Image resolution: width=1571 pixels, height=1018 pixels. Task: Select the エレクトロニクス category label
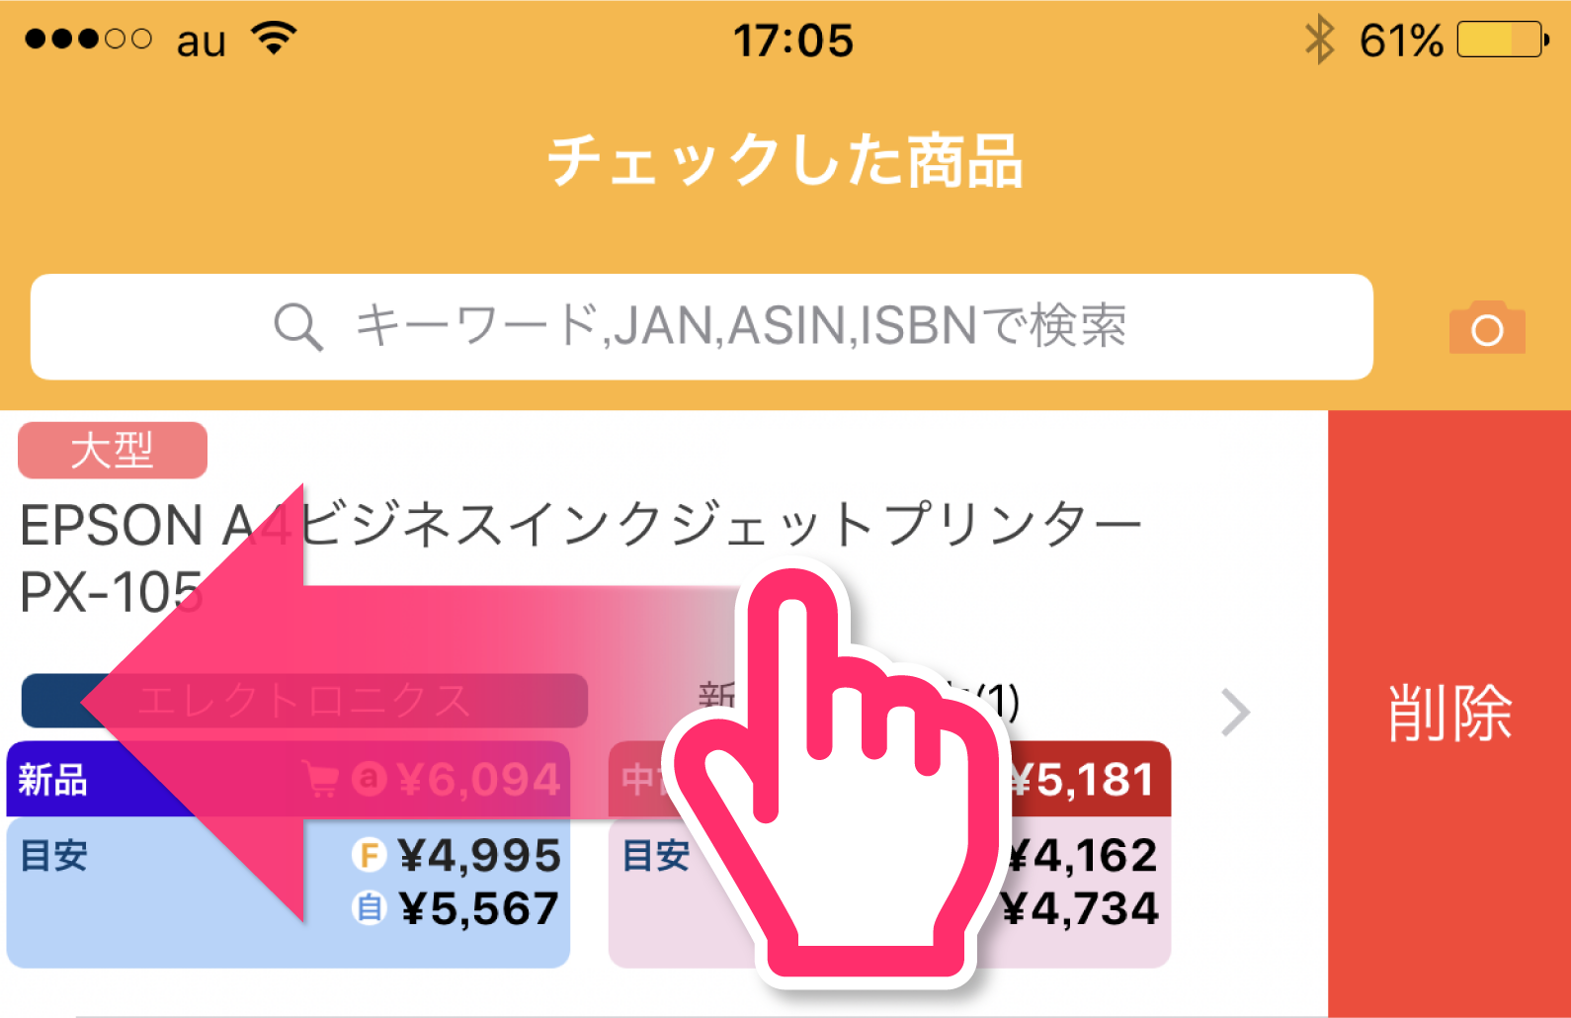click(x=304, y=701)
